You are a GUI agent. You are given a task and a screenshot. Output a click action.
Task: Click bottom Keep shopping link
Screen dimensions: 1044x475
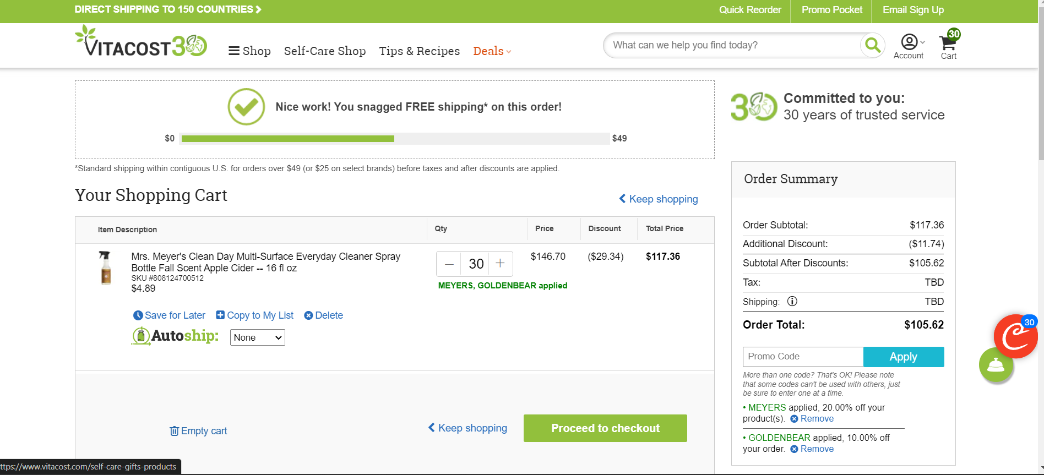(467, 428)
